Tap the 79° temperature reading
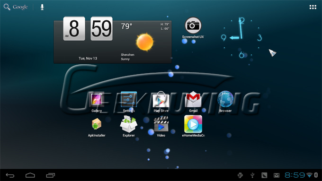Screen dimensions: 322x181 click(126, 26)
